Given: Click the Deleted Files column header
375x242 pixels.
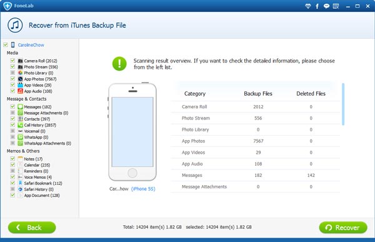Looking at the screenshot, I should (x=311, y=94).
